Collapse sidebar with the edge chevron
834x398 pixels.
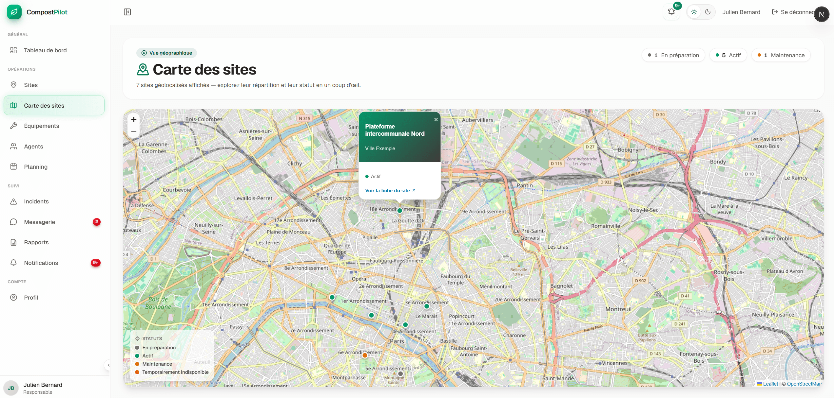click(108, 365)
